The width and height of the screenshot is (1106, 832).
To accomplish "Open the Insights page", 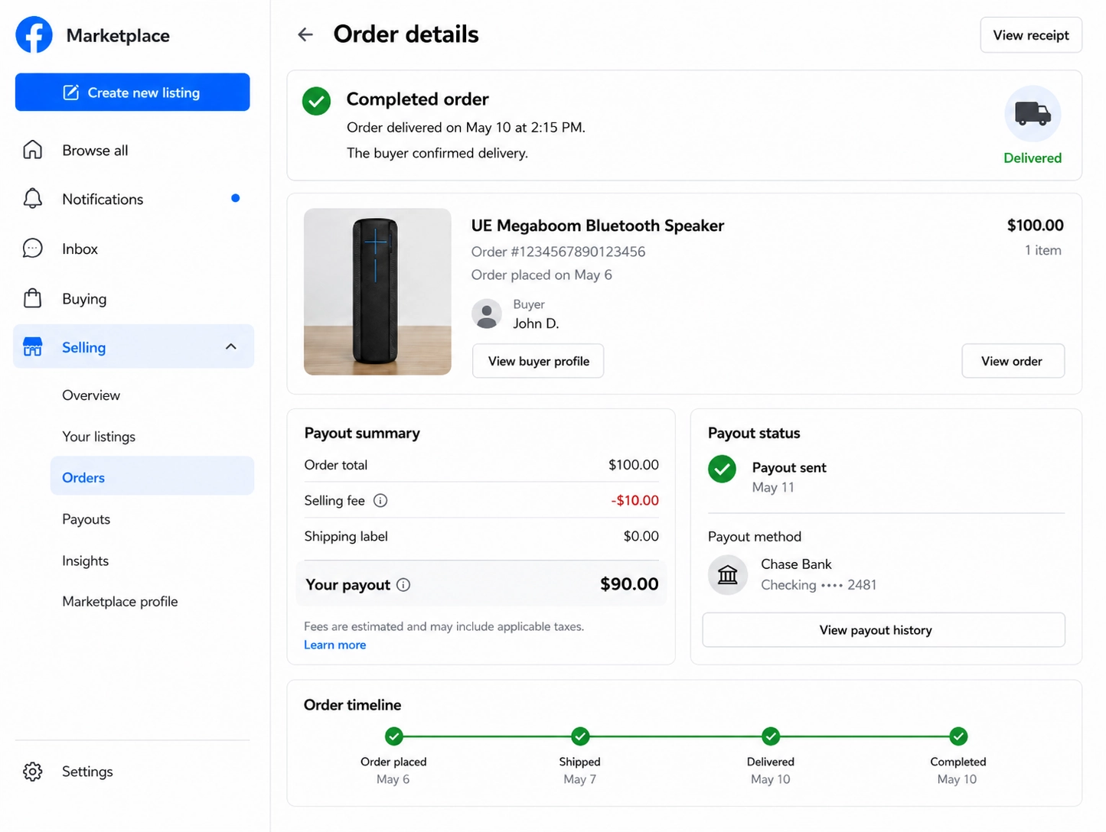I will pyautogui.click(x=85, y=561).
